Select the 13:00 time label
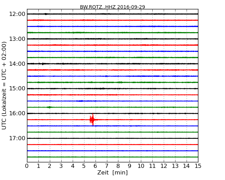This screenshot has width=225, height=180. pyautogui.click(x=17, y=39)
